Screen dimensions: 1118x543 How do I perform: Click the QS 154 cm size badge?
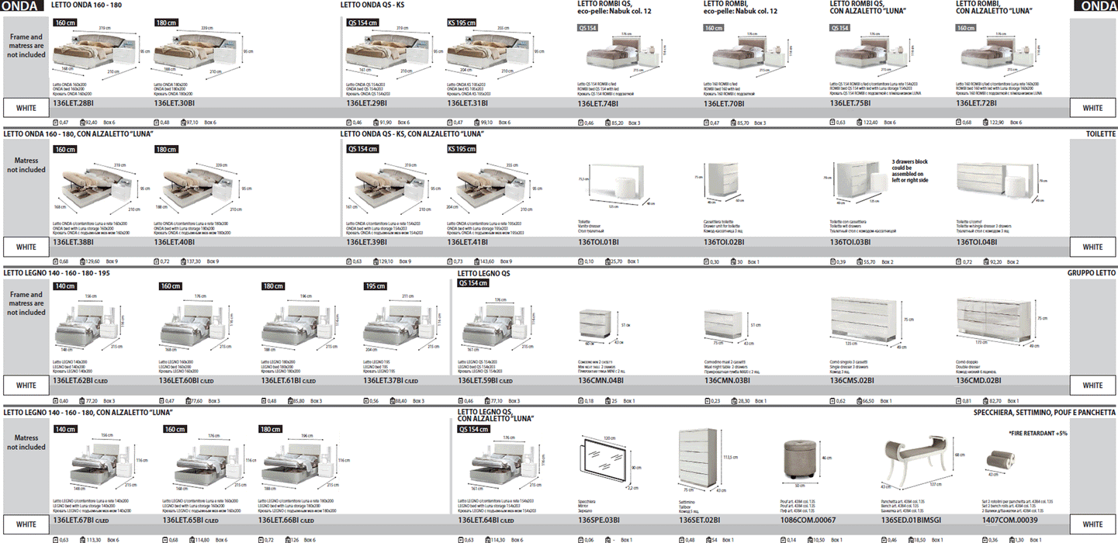(x=362, y=22)
